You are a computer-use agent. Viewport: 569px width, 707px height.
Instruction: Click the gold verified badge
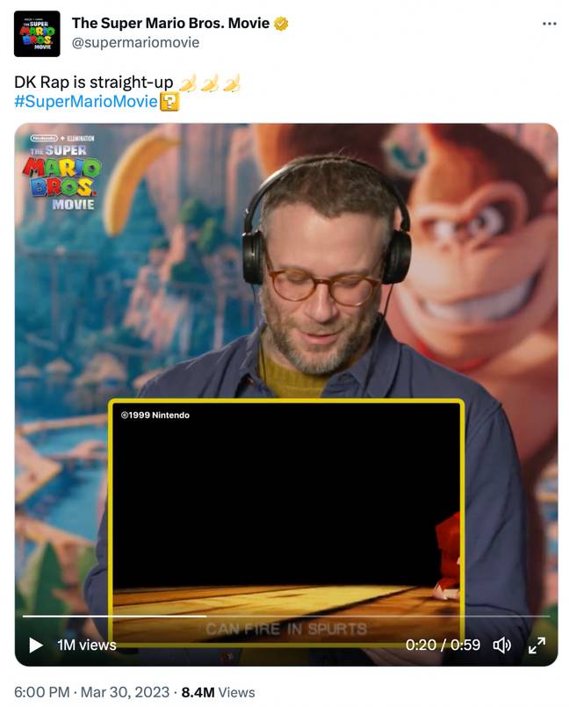[x=281, y=24]
